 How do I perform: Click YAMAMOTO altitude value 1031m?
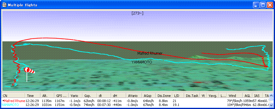click(x=47, y=105)
